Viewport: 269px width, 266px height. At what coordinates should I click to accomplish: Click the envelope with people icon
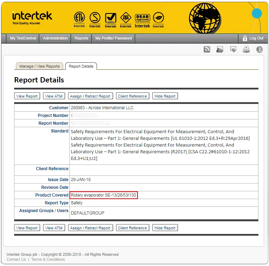point(220,50)
